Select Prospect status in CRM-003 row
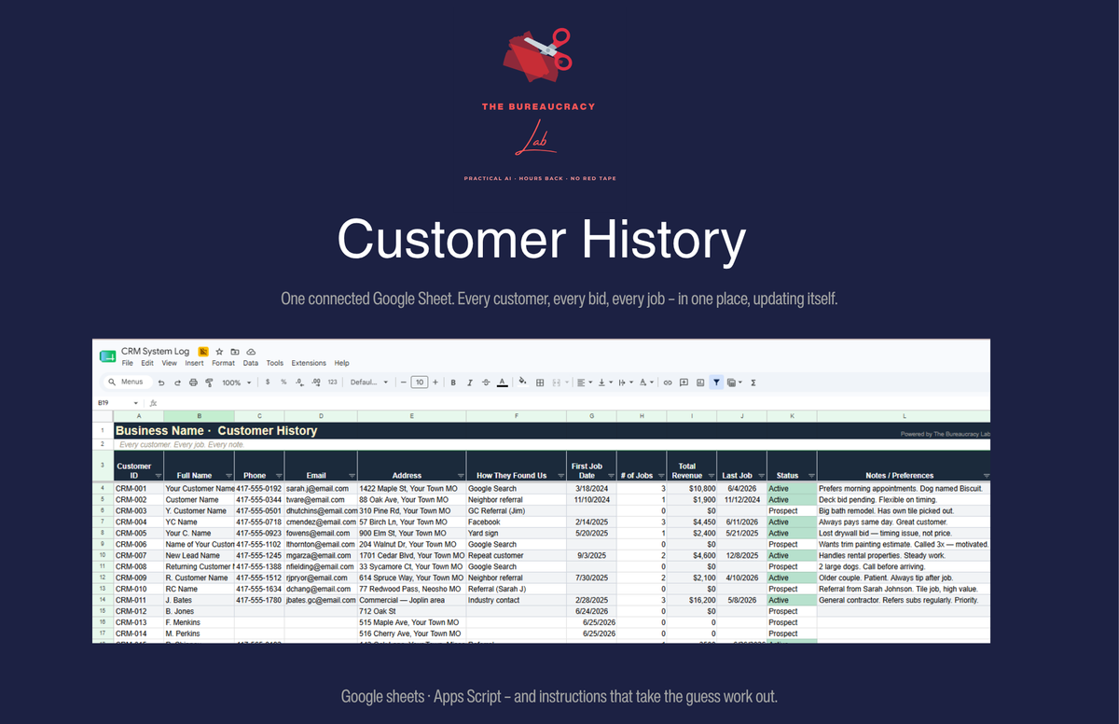This screenshot has width=1119, height=724. (792, 511)
